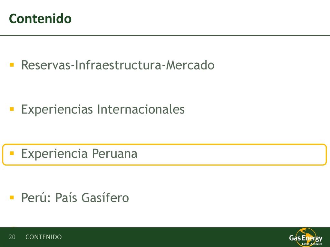Click the Gas Energy Latin America logo
Image resolution: width=330 pixels, height=247 pixels.
(306, 238)
